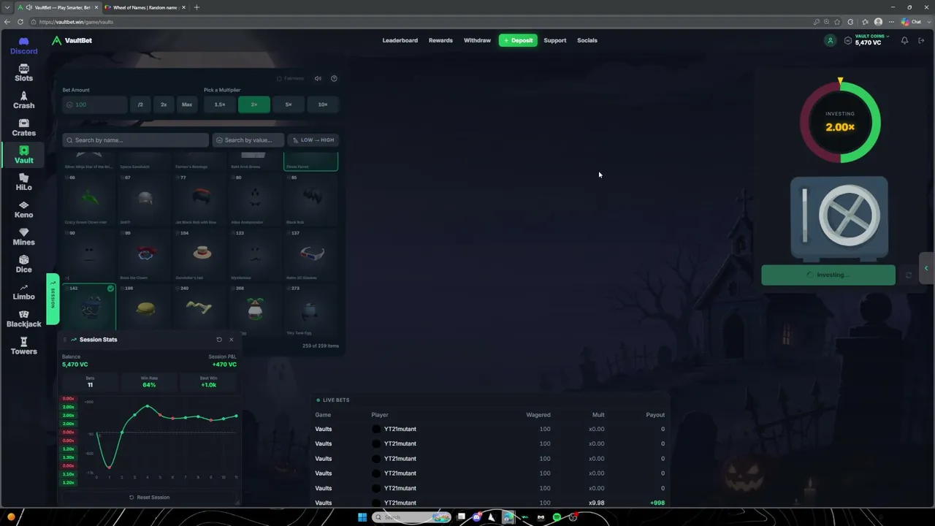
Task: Open the Limbo game
Action: tap(23, 291)
